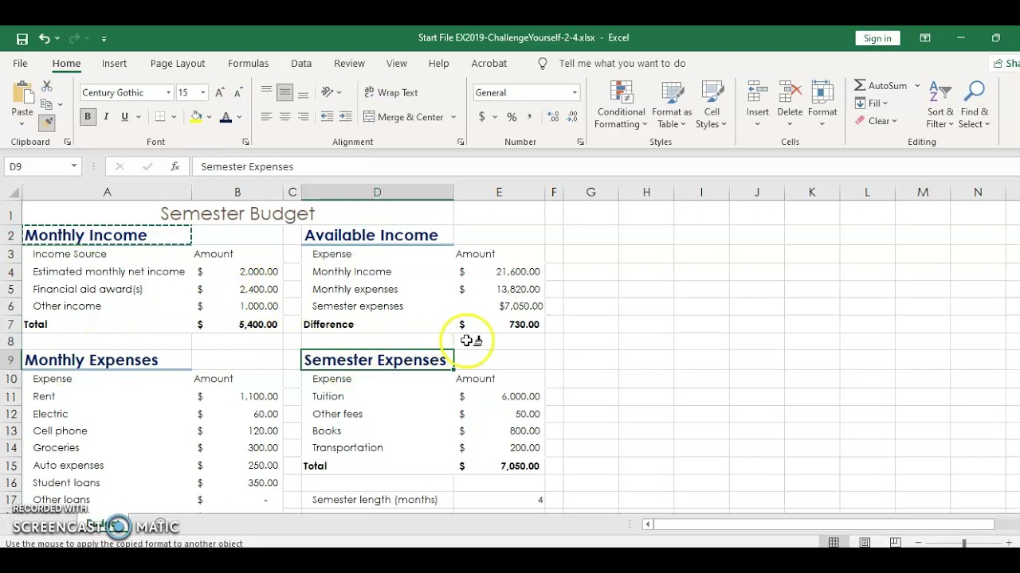Toggle Underline formatting
1020x573 pixels.
124,117
